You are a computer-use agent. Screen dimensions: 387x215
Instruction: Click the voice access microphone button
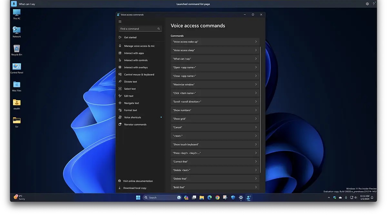pos(14,4)
